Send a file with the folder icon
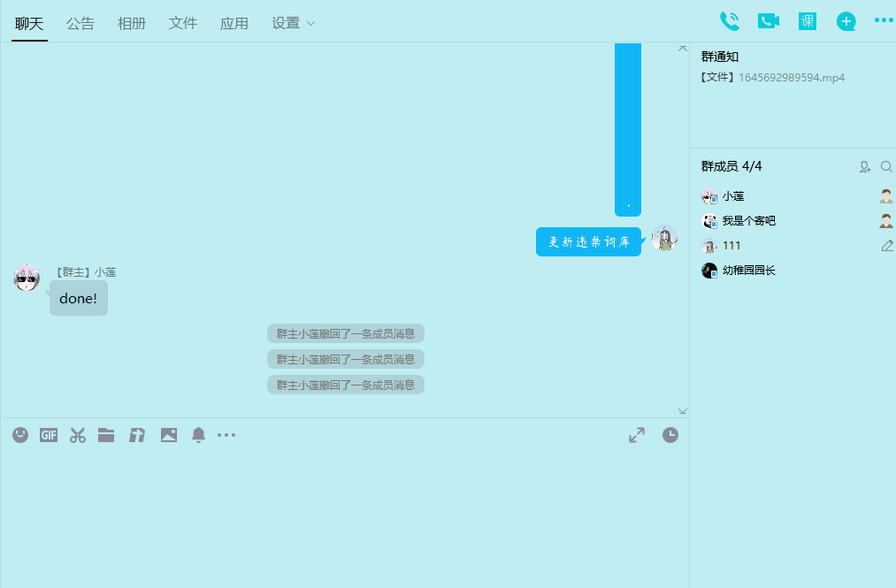 point(106,435)
